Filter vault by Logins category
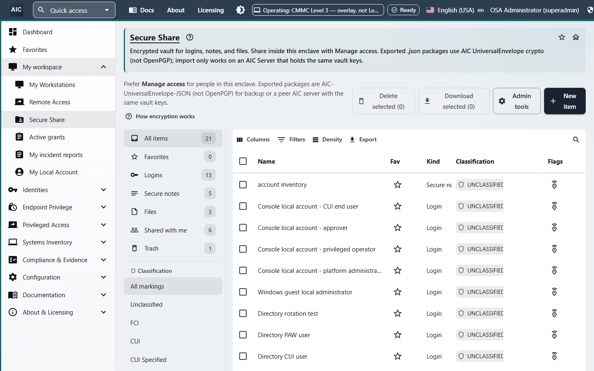Viewport: 594px width, 371px height. tap(173, 175)
